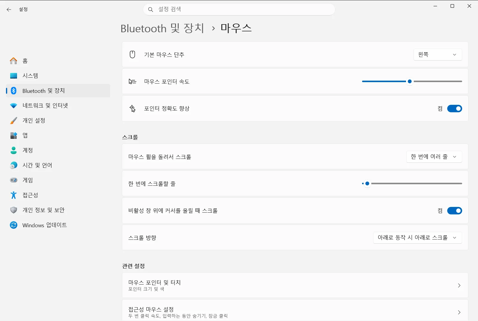The image size is (478, 321).
Task: Open 접근성 마우스 설정 chevron
Action: [459, 312]
